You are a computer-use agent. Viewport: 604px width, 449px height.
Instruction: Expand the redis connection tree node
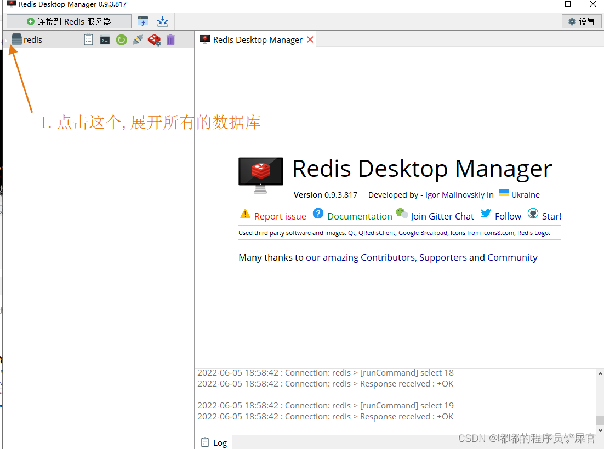[x=6, y=40]
